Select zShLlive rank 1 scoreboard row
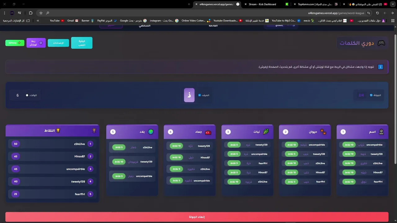The height and width of the screenshot is (223, 397). pos(52,144)
